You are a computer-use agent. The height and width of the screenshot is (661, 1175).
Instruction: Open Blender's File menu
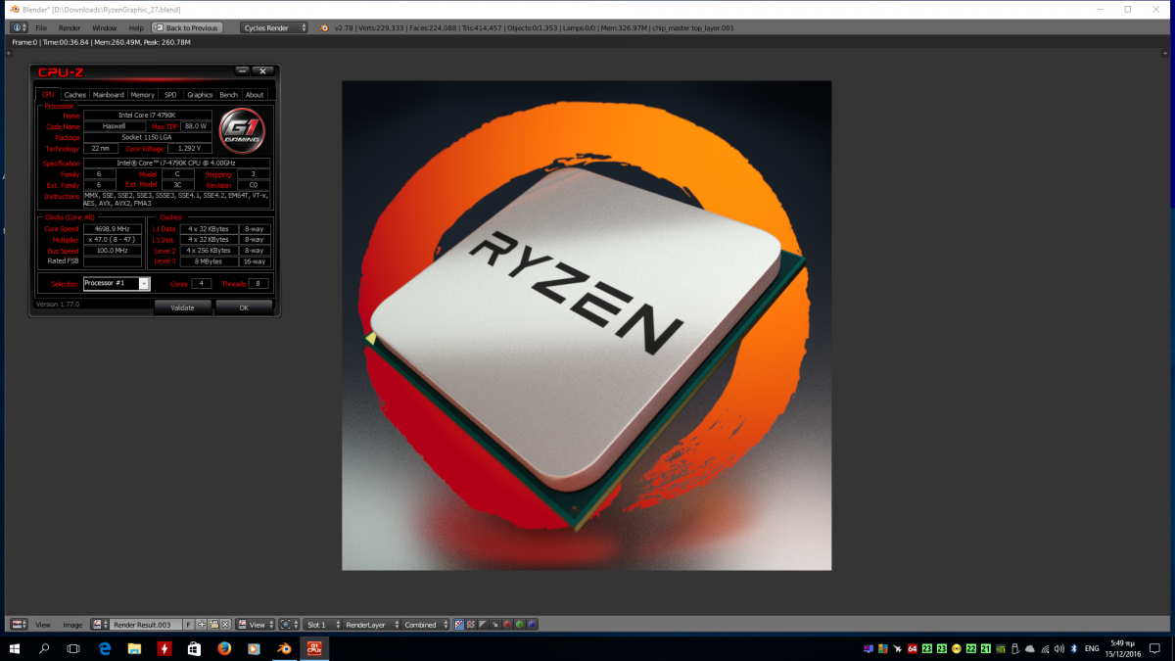tap(41, 27)
